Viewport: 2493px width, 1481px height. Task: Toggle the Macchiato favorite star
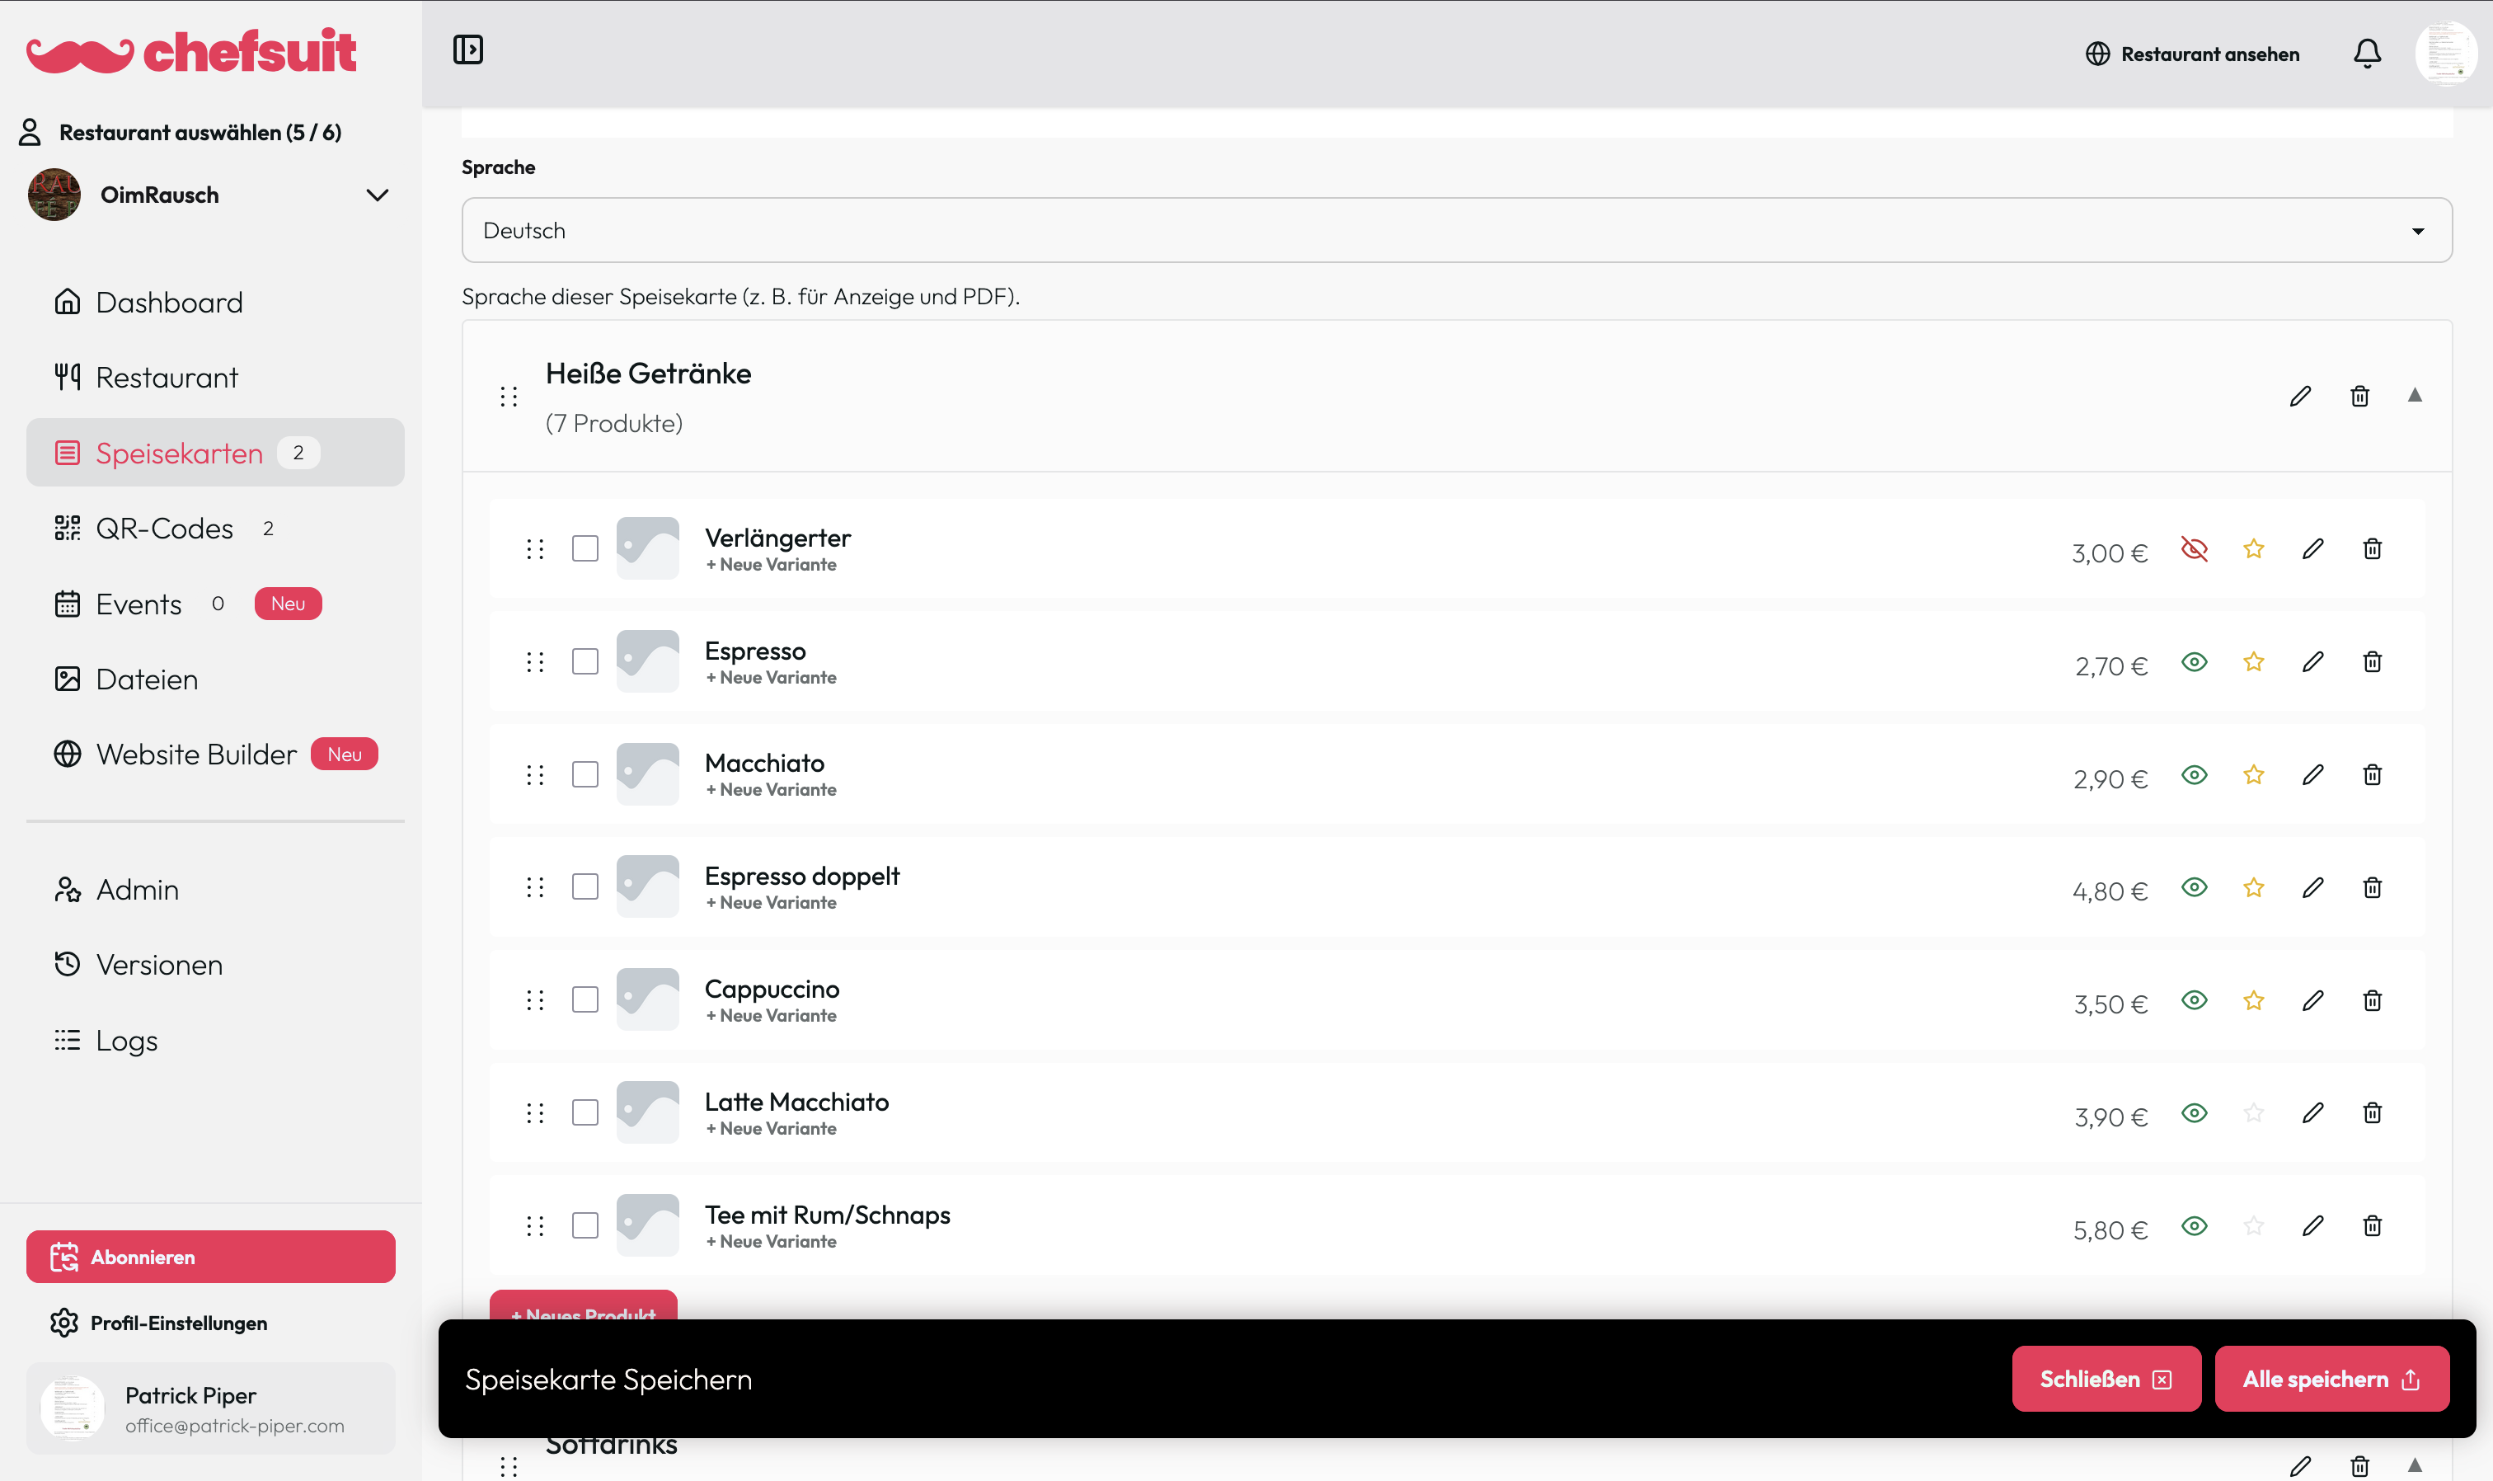[x=2252, y=774]
